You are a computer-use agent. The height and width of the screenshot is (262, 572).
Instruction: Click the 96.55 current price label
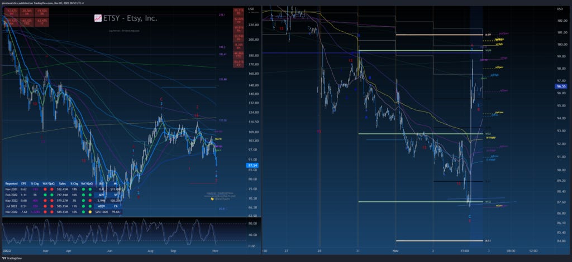(560, 86)
